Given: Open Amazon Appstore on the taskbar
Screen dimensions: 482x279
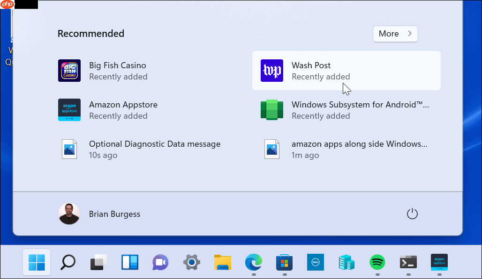Looking at the screenshot, I should click(439, 263).
